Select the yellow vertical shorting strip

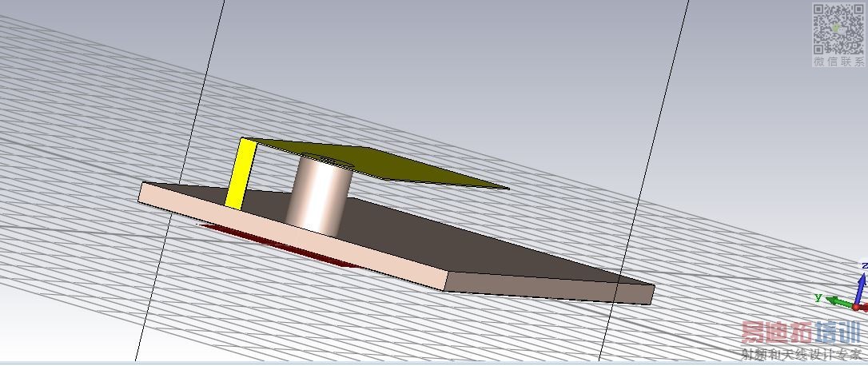pyautogui.click(x=241, y=173)
